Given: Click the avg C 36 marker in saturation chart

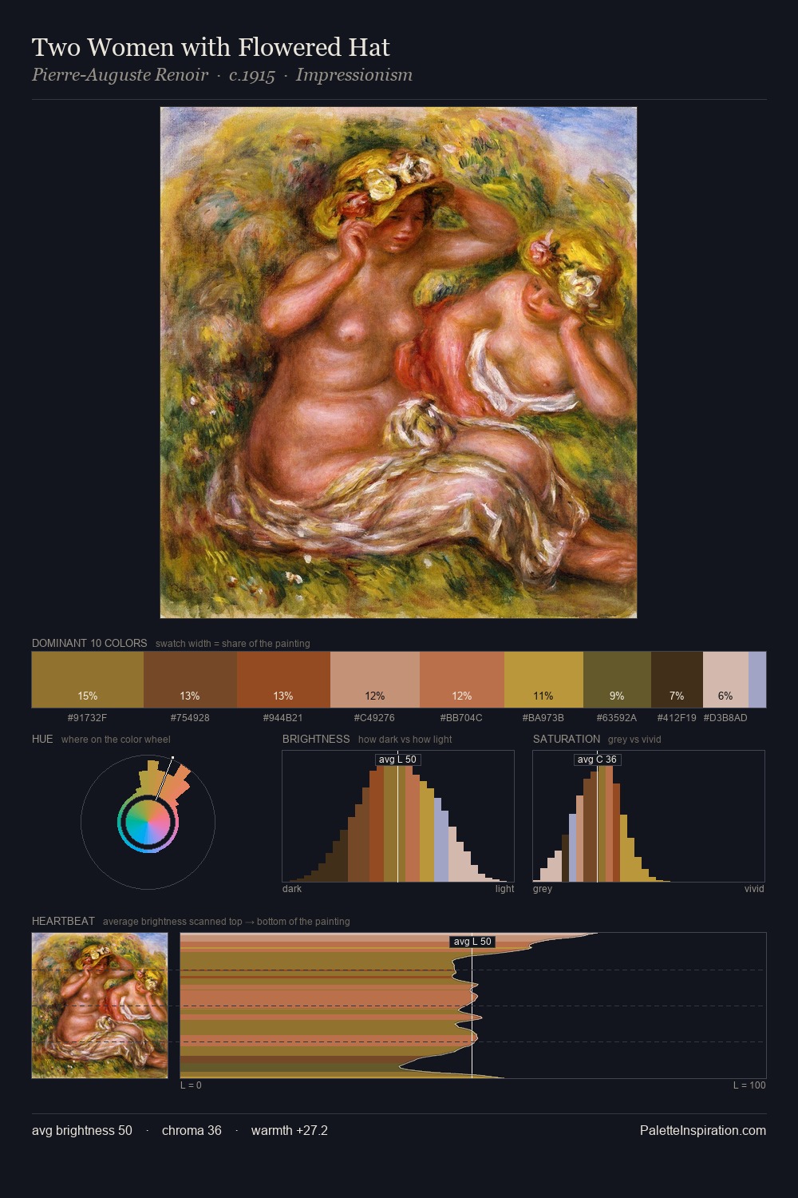Looking at the screenshot, I should tap(597, 760).
